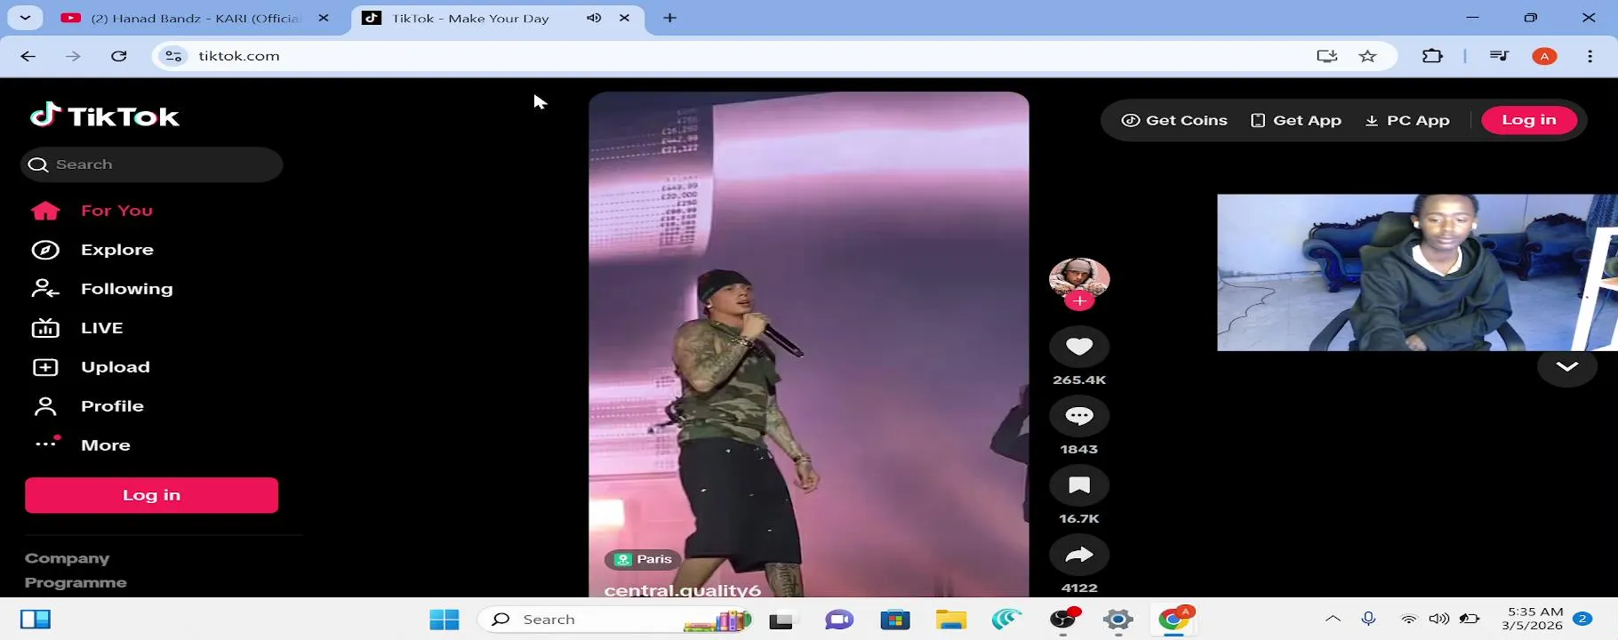Click the Windows taskbar search box
This screenshot has width=1618, height=640.
(616, 620)
